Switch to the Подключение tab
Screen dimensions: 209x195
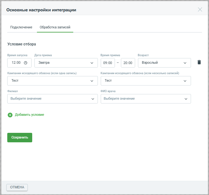click(21, 27)
